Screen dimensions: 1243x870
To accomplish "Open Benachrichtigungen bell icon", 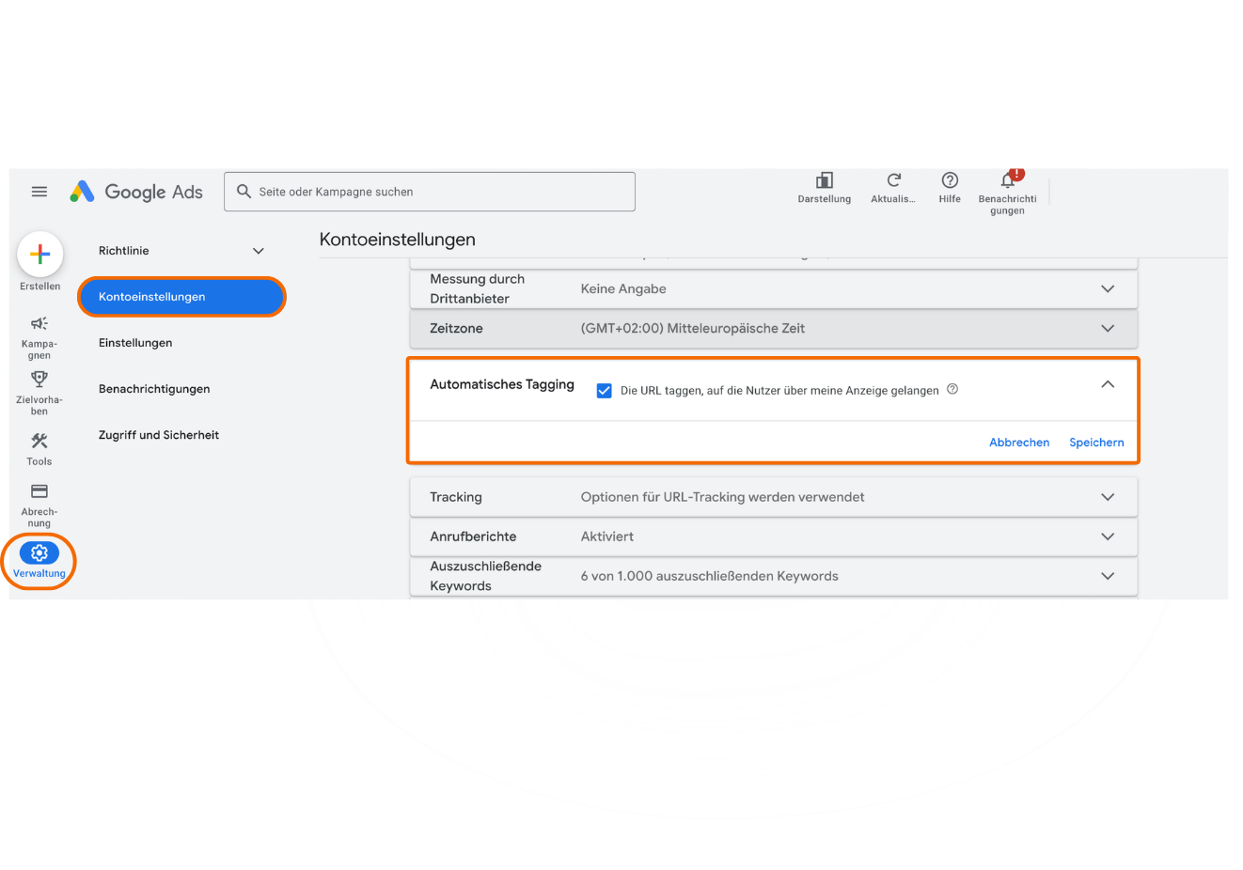I will (1007, 181).
